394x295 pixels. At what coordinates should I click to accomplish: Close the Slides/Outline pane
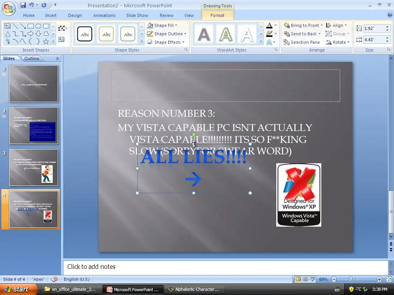tap(58, 58)
